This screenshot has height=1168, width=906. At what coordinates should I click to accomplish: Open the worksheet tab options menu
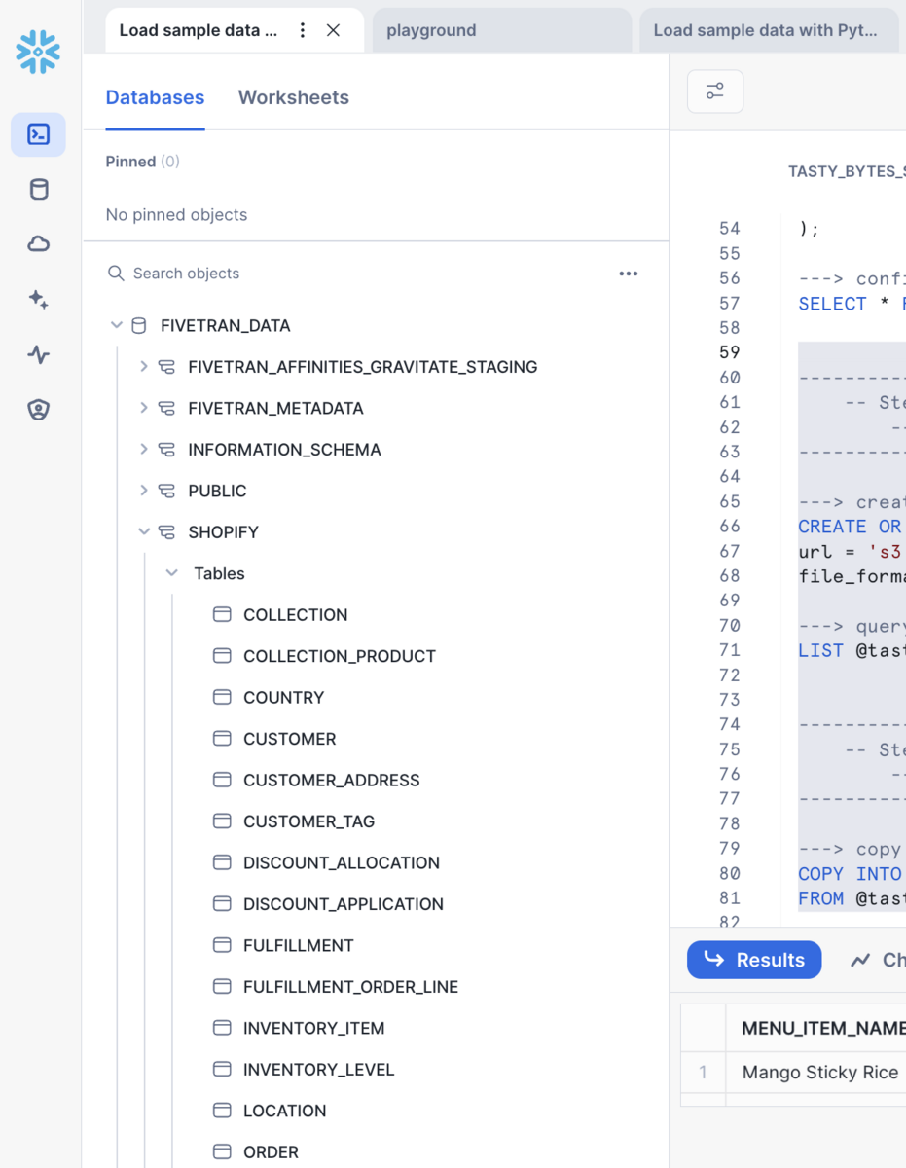coord(303,30)
